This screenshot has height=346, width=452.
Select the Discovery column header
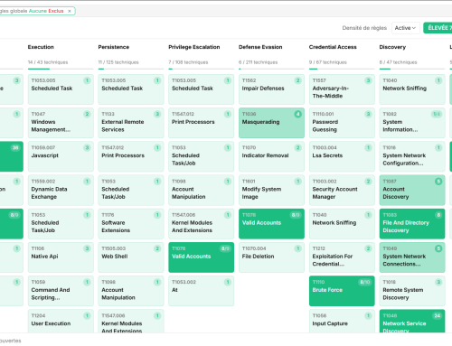pyautogui.click(x=392, y=47)
